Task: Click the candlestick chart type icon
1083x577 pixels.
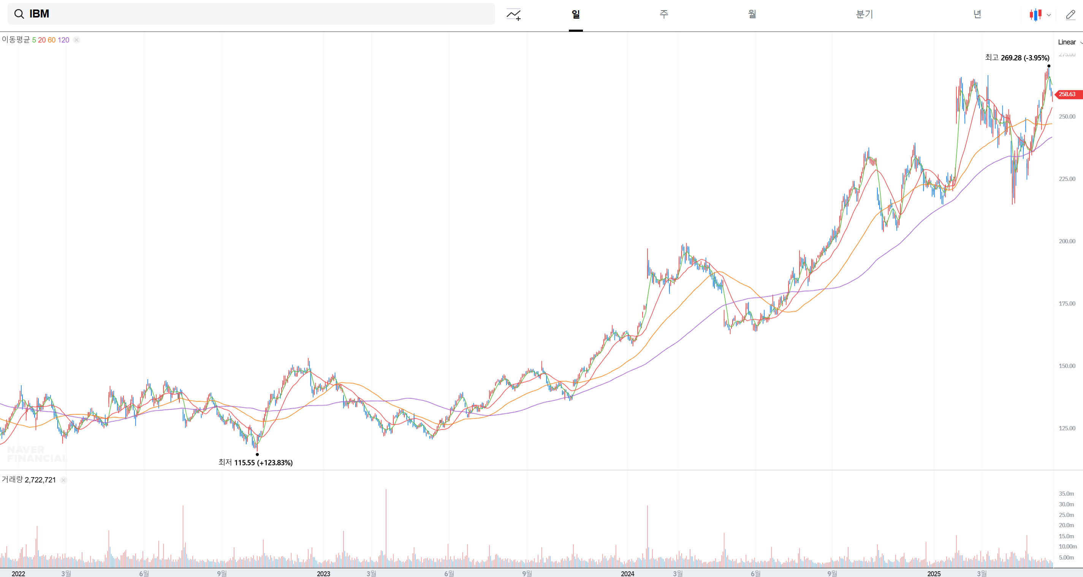Action: tap(1035, 15)
